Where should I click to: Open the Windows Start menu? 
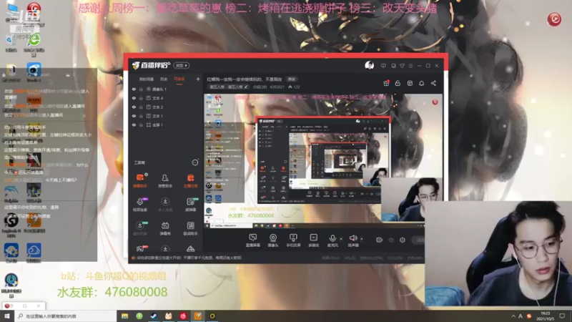7,316
